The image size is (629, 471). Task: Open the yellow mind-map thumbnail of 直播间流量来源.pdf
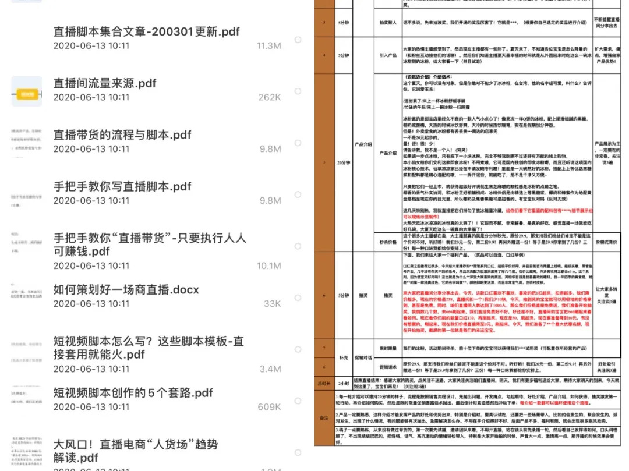coord(26,91)
